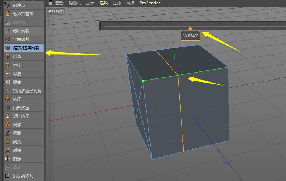
Task: Click the 透视视图 viewport label
Action: pyautogui.click(x=56, y=11)
